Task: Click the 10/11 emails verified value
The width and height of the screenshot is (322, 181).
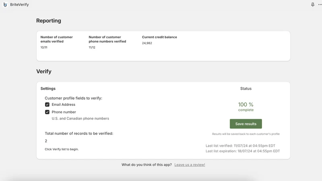Action: pos(44,47)
